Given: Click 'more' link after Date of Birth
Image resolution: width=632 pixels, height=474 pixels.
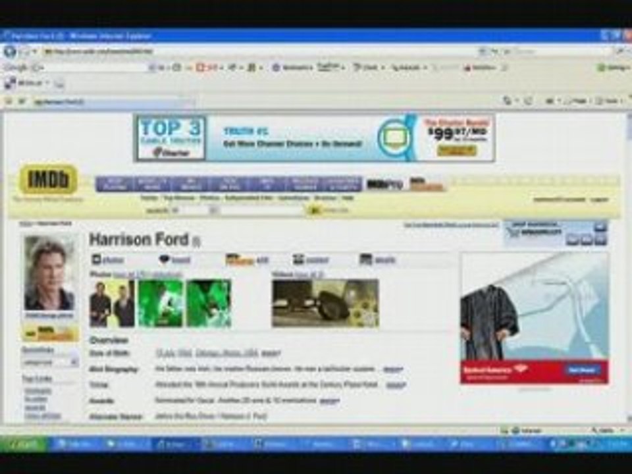Looking at the screenshot, I should pos(271,354).
